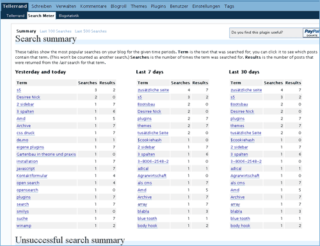The height and width of the screenshot is (246, 320).
Task: Open 'adical' in Last 7 days table
Action: click(143, 169)
